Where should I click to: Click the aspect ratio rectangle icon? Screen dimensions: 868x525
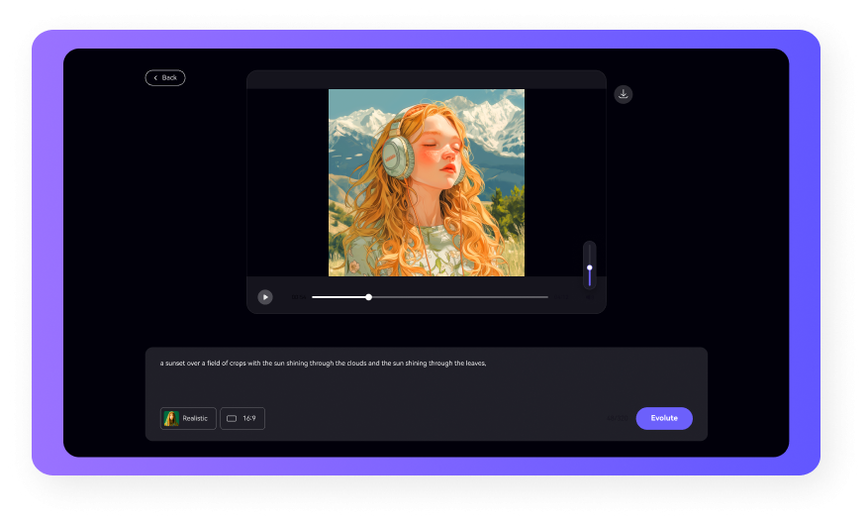232,418
